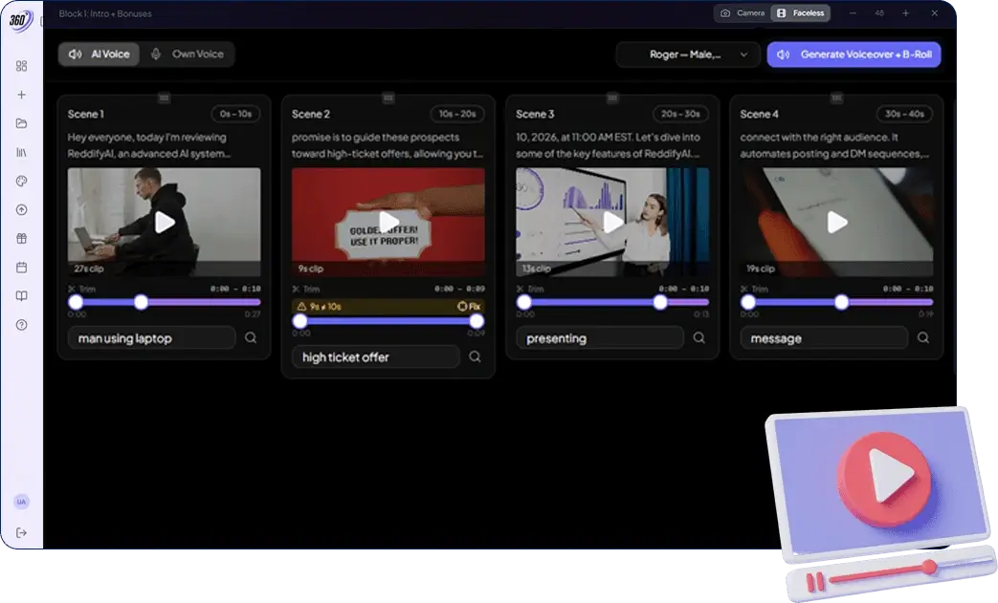Viewport: 998px width, 603px height.
Task: Click the high ticket offer search field
Action: point(375,356)
